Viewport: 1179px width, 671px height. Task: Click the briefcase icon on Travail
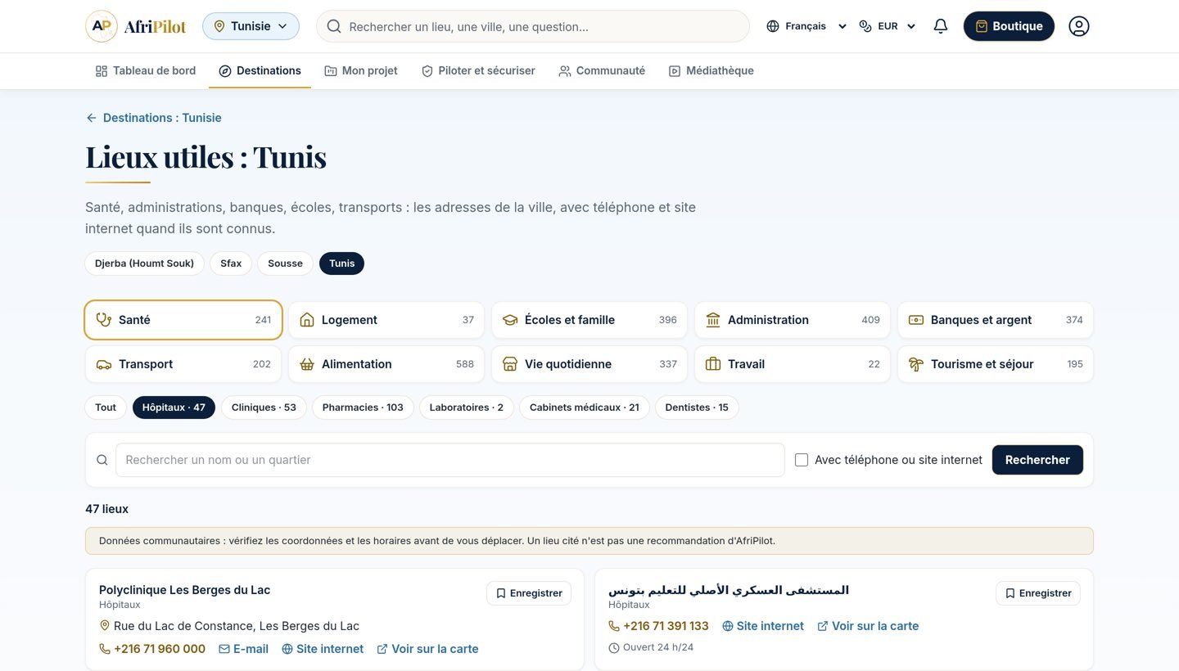click(713, 364)
